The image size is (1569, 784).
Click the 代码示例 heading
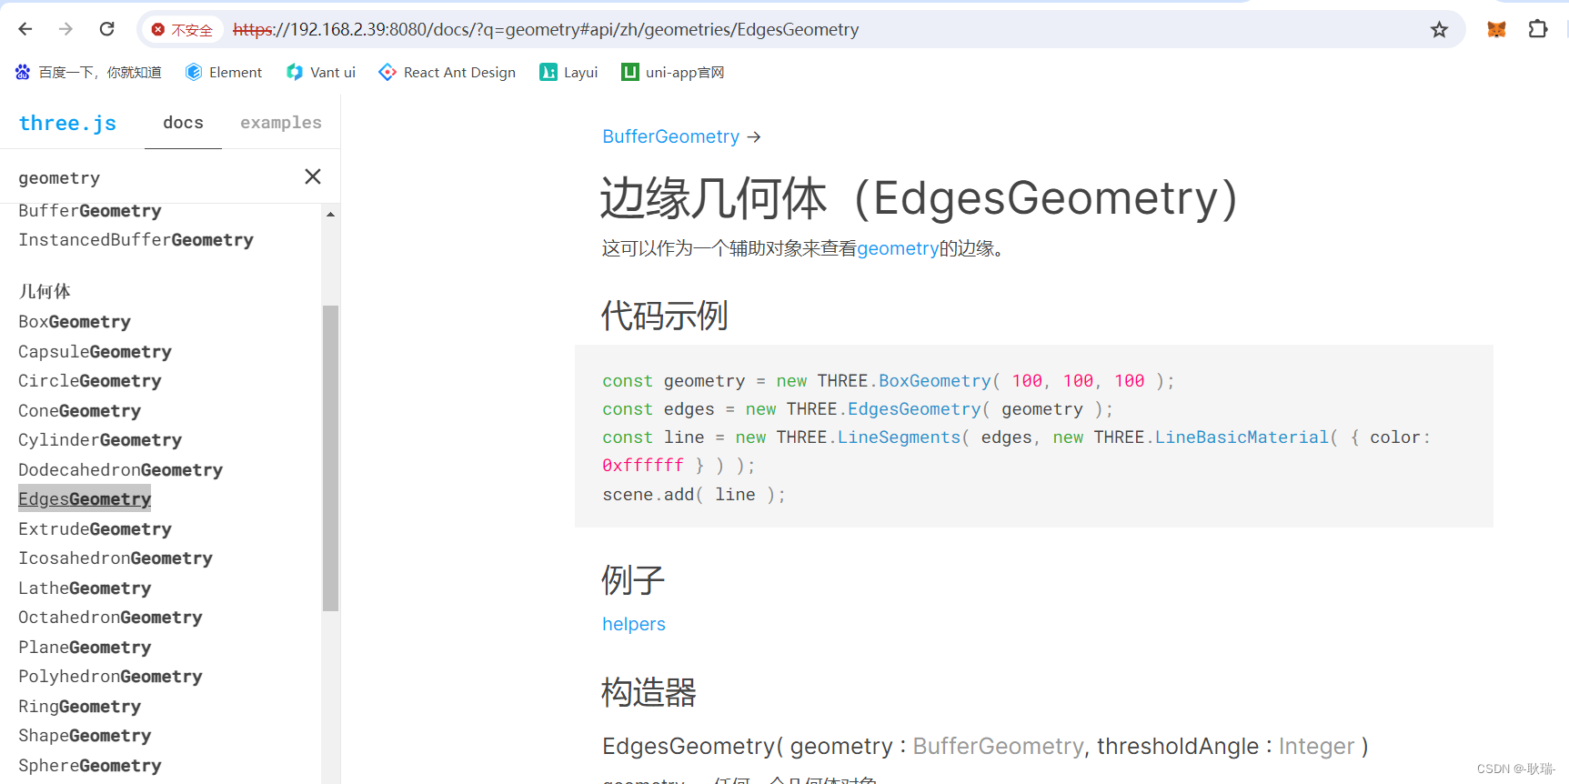[664, 316]
